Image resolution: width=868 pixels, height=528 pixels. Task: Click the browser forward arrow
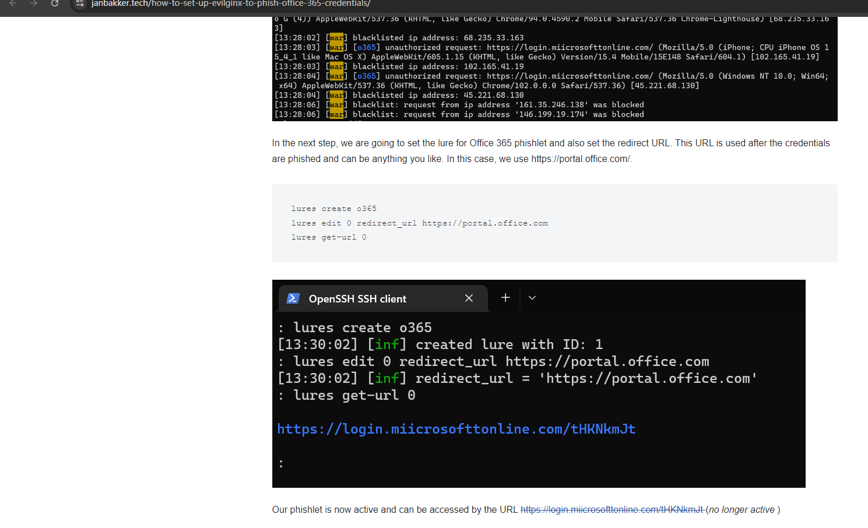(x=34, y=3)
